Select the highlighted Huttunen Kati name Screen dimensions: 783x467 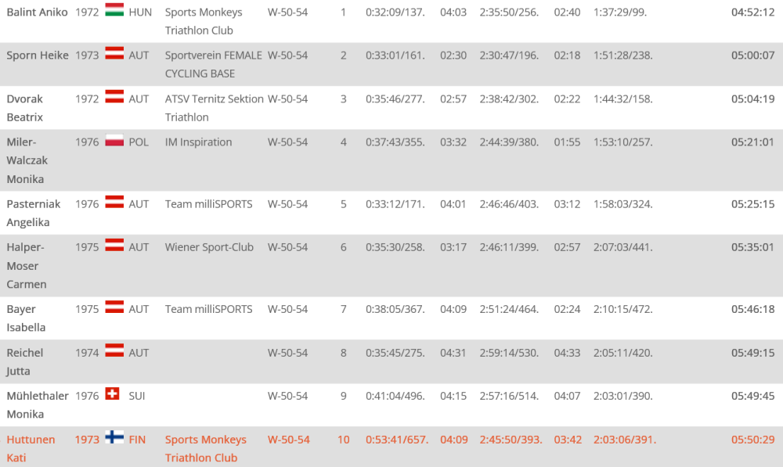click(x=31, y=448)
